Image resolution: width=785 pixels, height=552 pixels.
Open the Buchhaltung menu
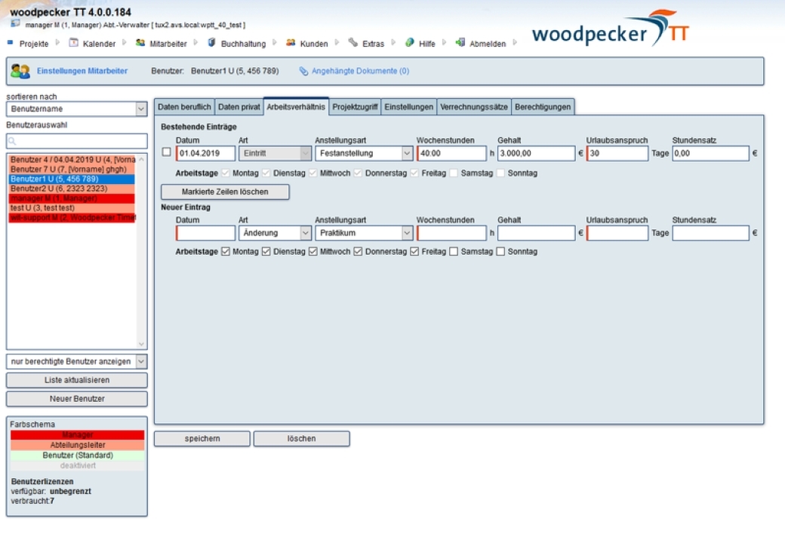coord(243,44)
